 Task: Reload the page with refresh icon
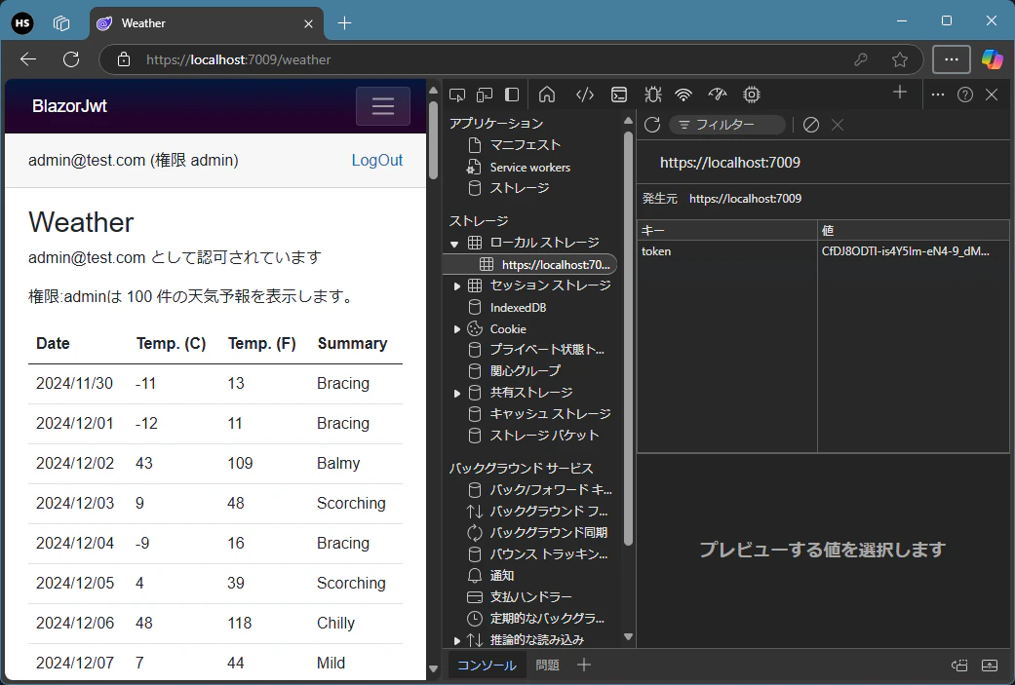[x=71, y=59]
